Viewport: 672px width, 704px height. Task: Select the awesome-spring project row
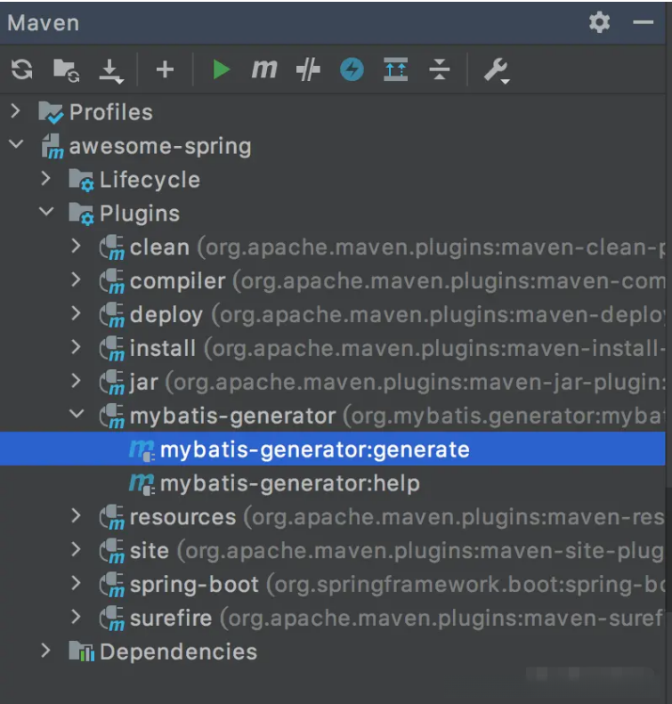point(333,146)
